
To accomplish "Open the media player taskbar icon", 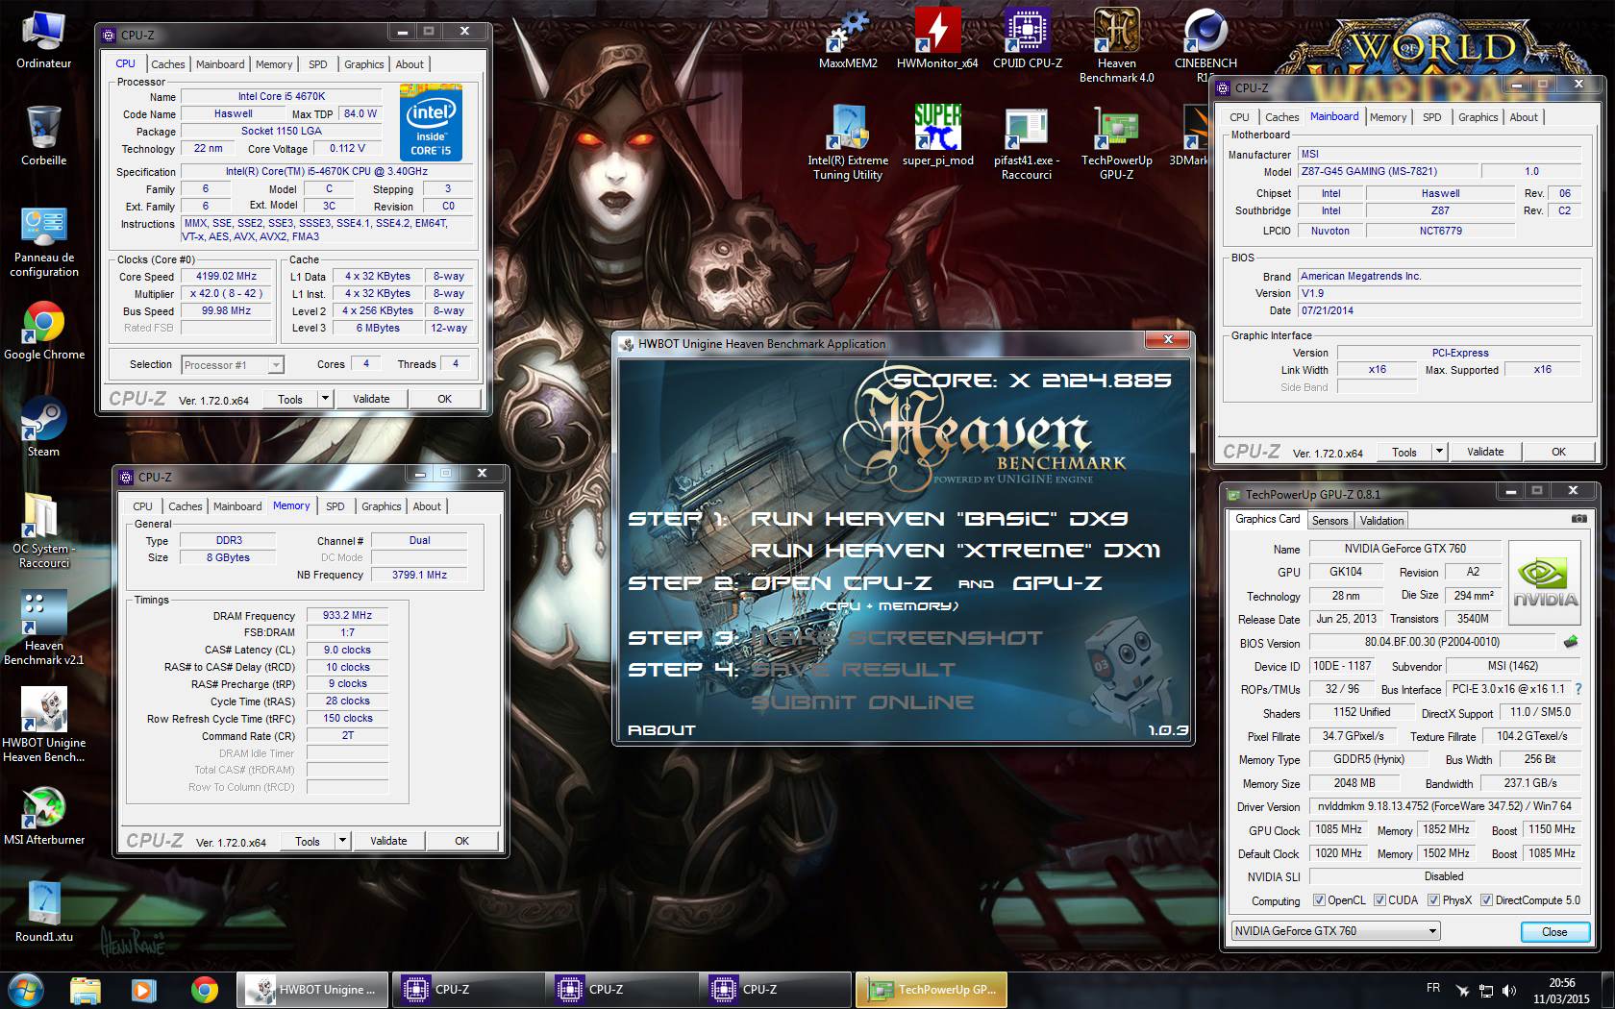I will [x=145, y=989].
